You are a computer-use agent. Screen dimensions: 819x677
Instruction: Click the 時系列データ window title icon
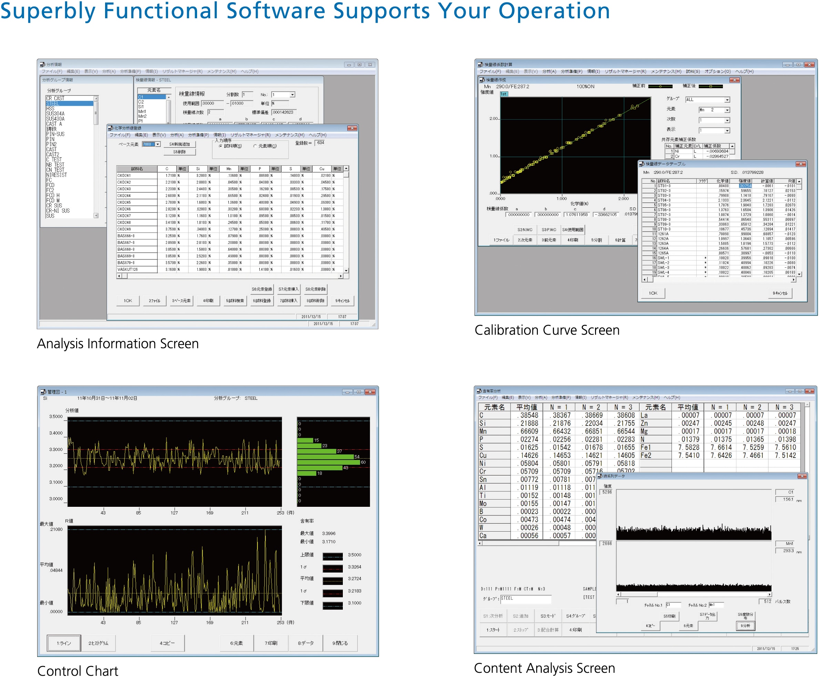[600, 476]
